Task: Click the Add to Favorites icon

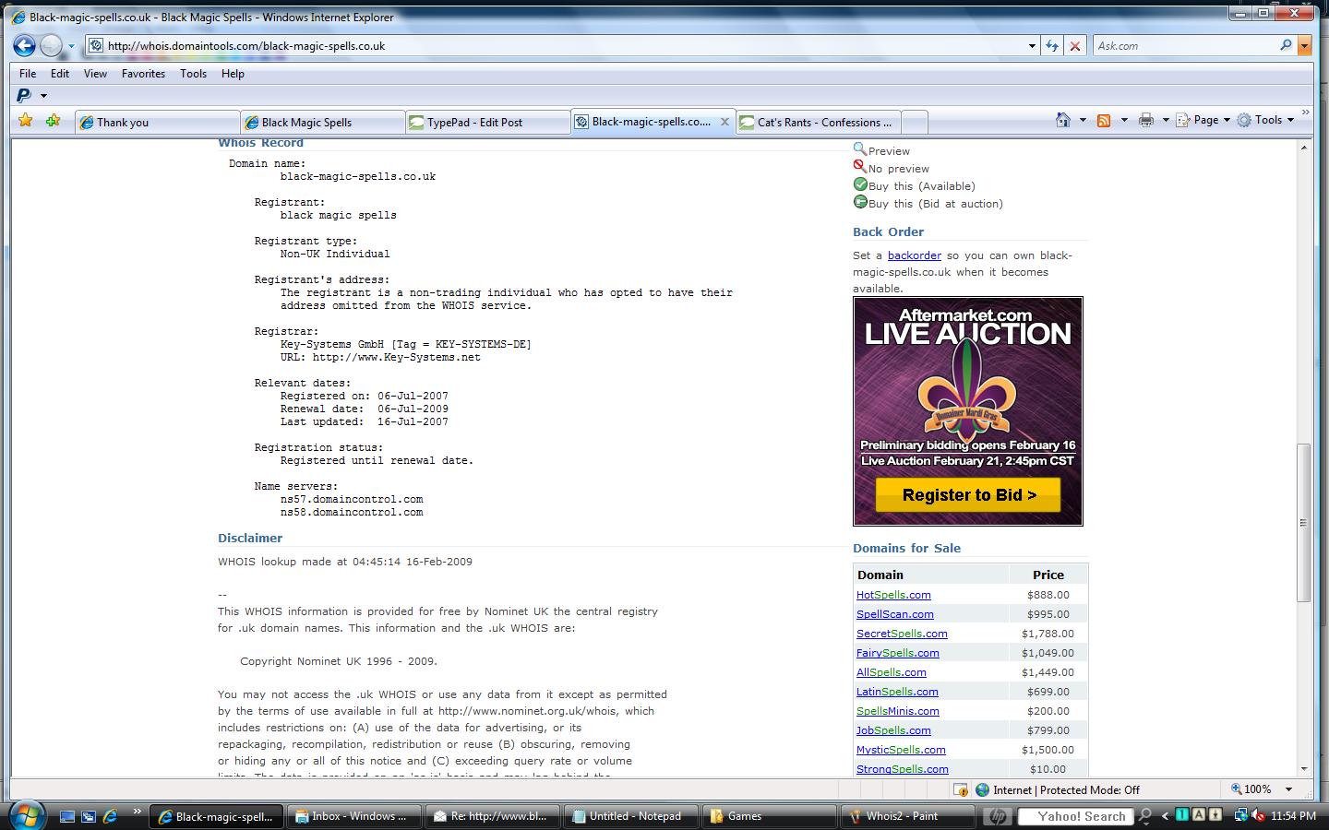Action: pos(53,121)
